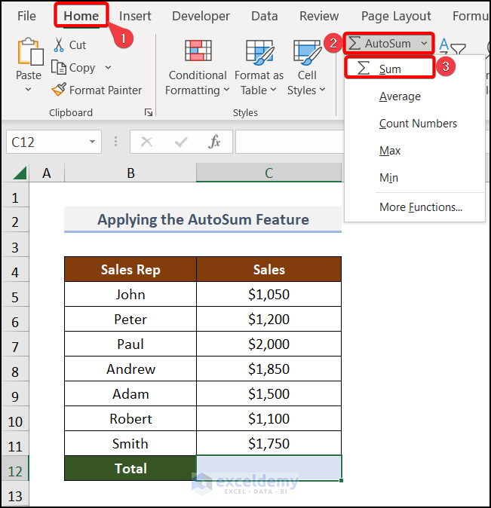Click the Insert Function fx icon

(x=215, y=142)
